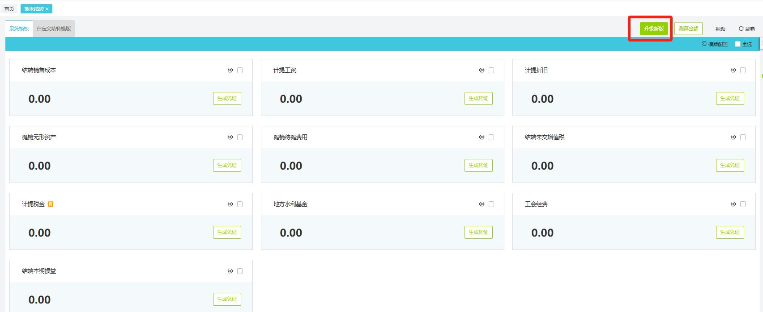Open settings gear for 结转未交增值税 card
This screenshot has height=312, width=763.
coord(733,137)
